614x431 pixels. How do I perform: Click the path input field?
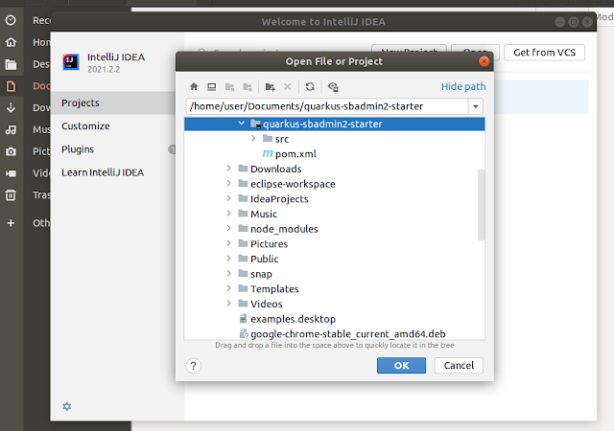327,106
